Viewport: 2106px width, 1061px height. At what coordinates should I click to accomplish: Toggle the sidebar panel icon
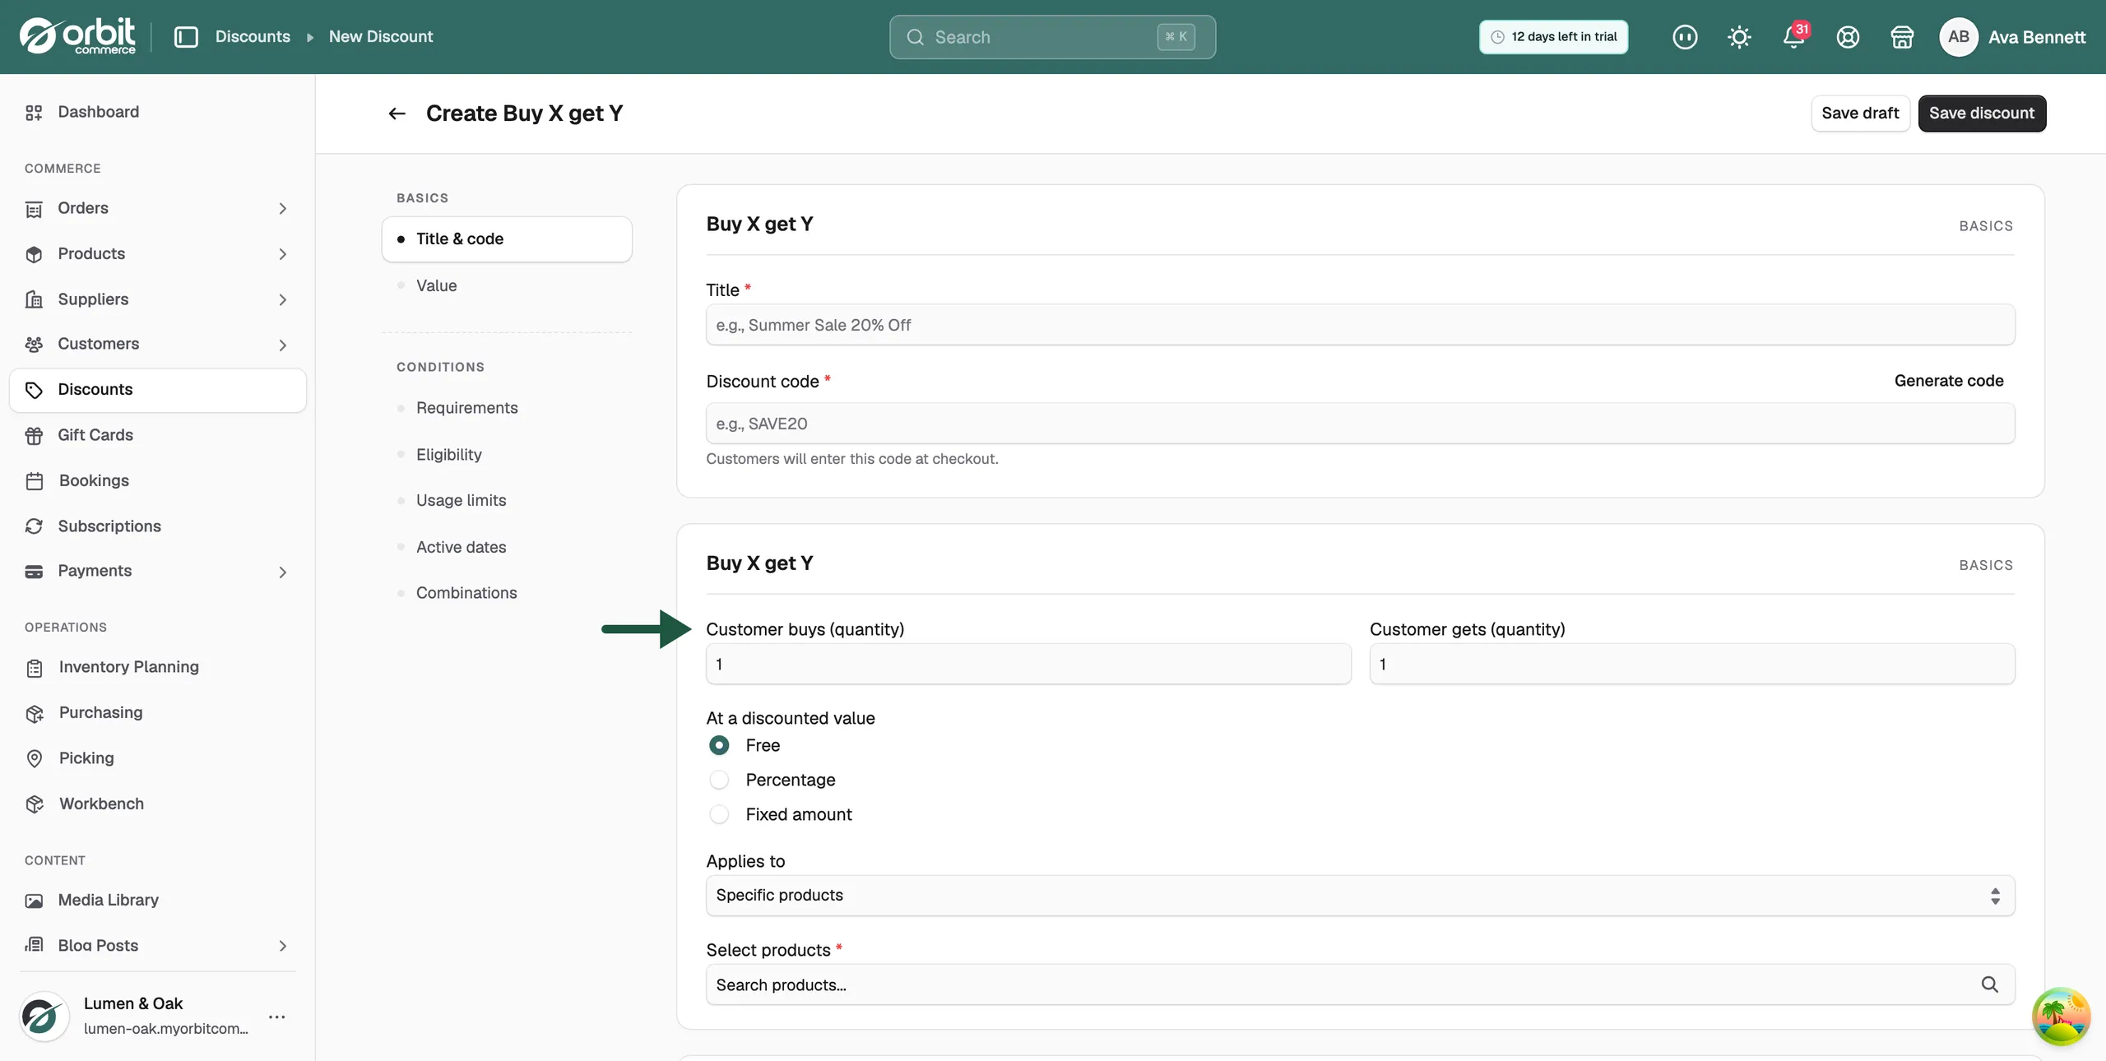[186, 37]
